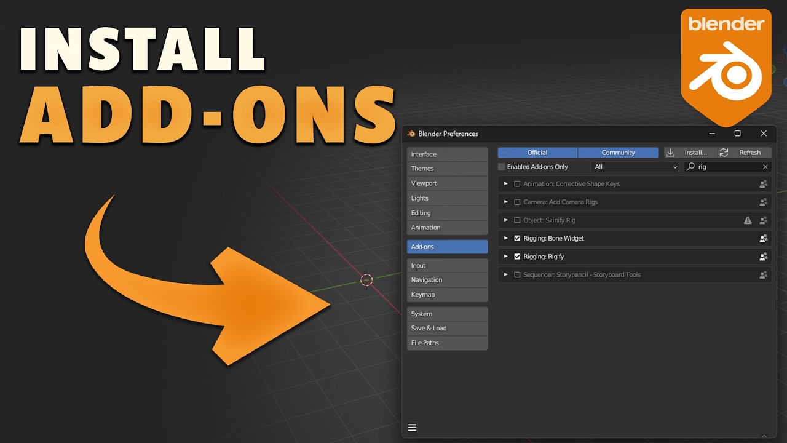787x443 pixels.
Task: Toggle the Community add-ons filter
Action: pos(619,153)
